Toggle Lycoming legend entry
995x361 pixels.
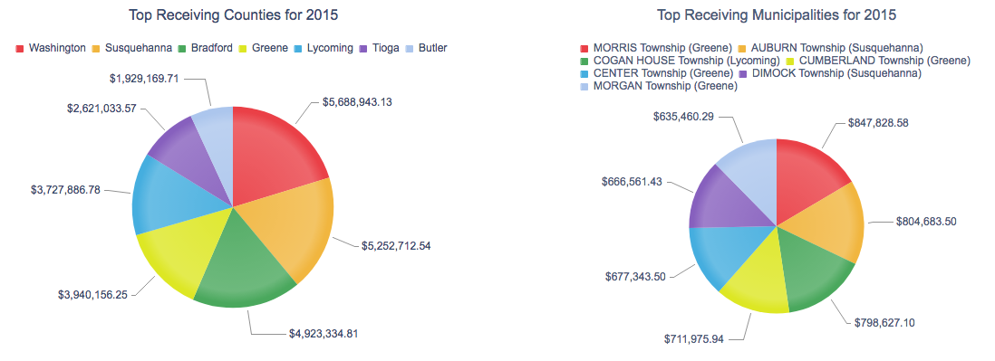point(324,48)
